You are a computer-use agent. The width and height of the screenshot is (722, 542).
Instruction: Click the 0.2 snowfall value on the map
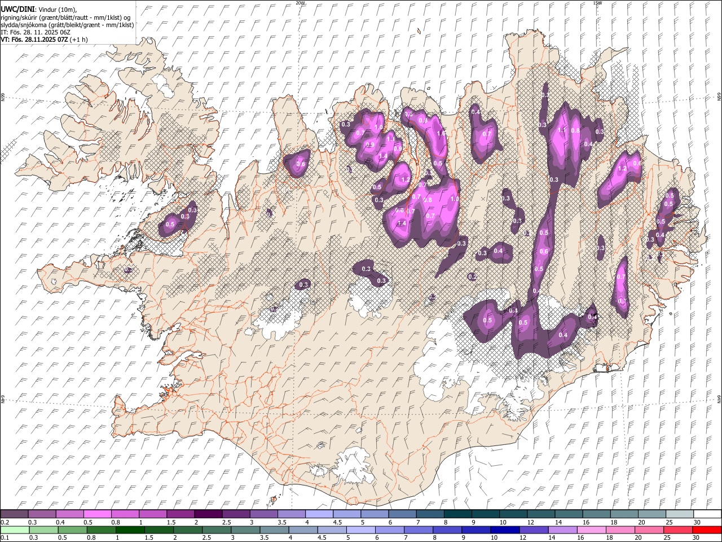click(x=472, y=277)
